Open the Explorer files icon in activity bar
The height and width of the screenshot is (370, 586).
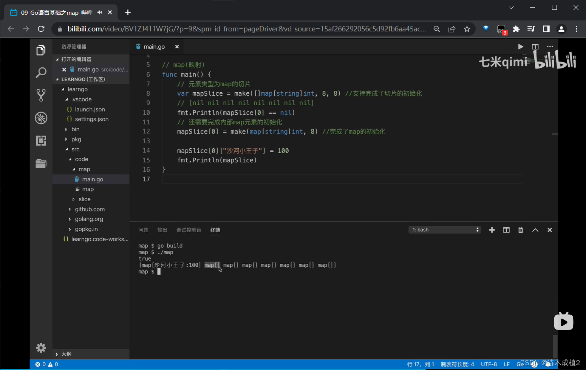point(41,50)
